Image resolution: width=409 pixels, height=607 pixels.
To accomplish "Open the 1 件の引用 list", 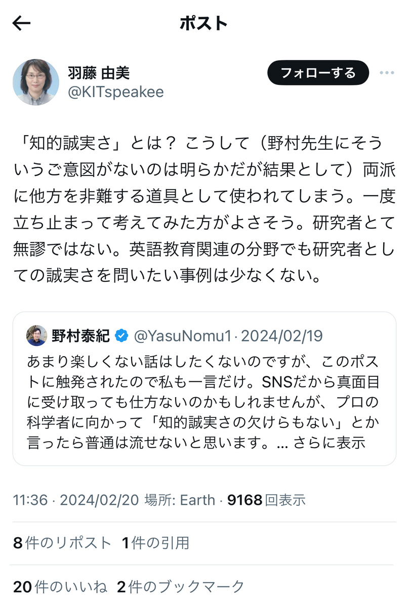I will (x=155, y=543).
